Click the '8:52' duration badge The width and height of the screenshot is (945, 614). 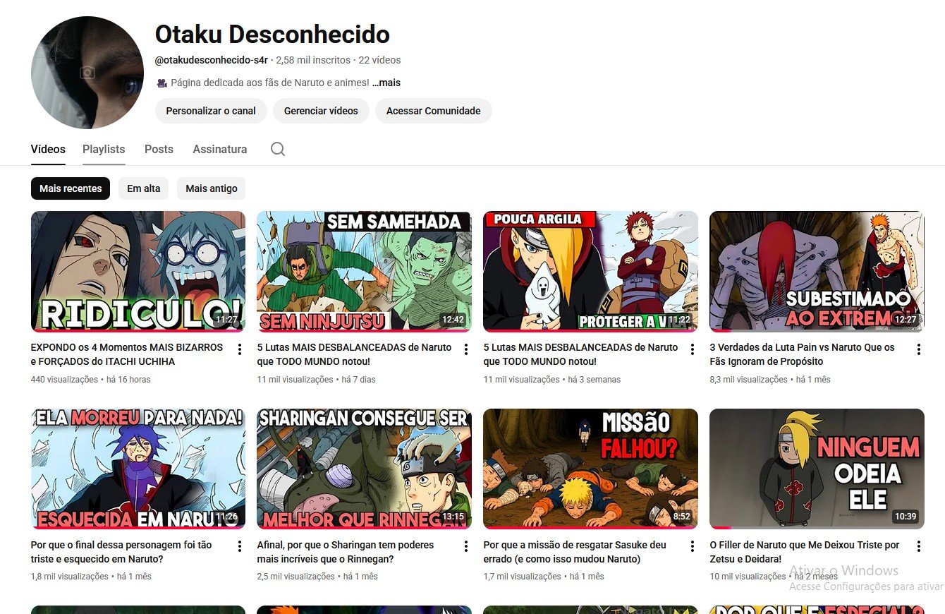[681, 517]
